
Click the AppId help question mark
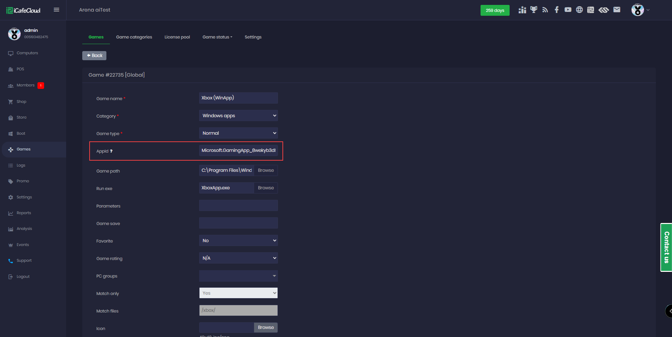[x=111, y=151]
